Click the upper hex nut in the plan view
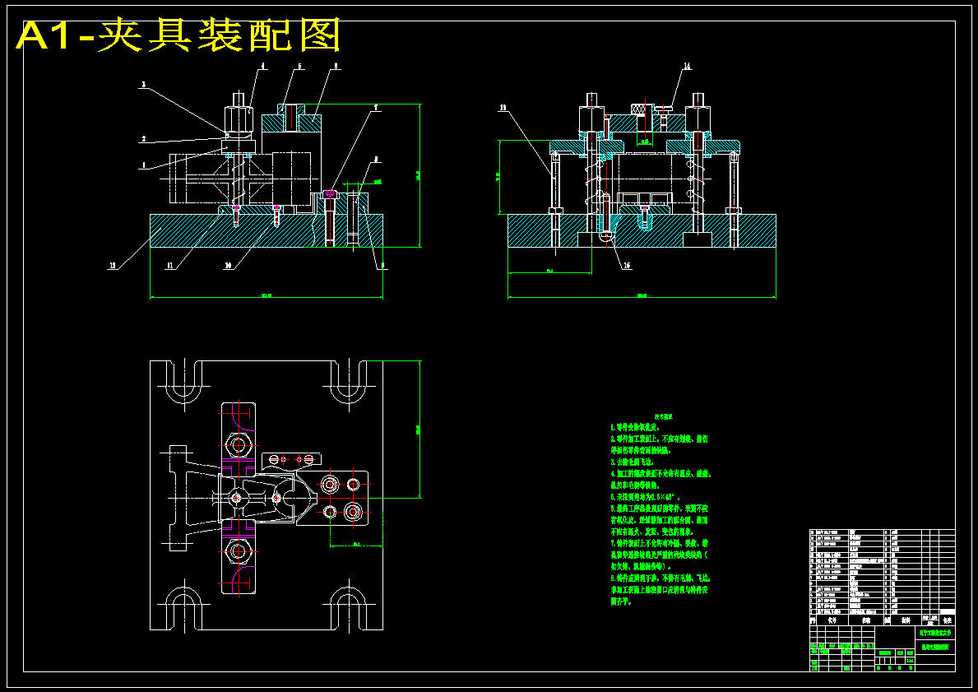The image size is (978, 692). (x=238, y=445)
